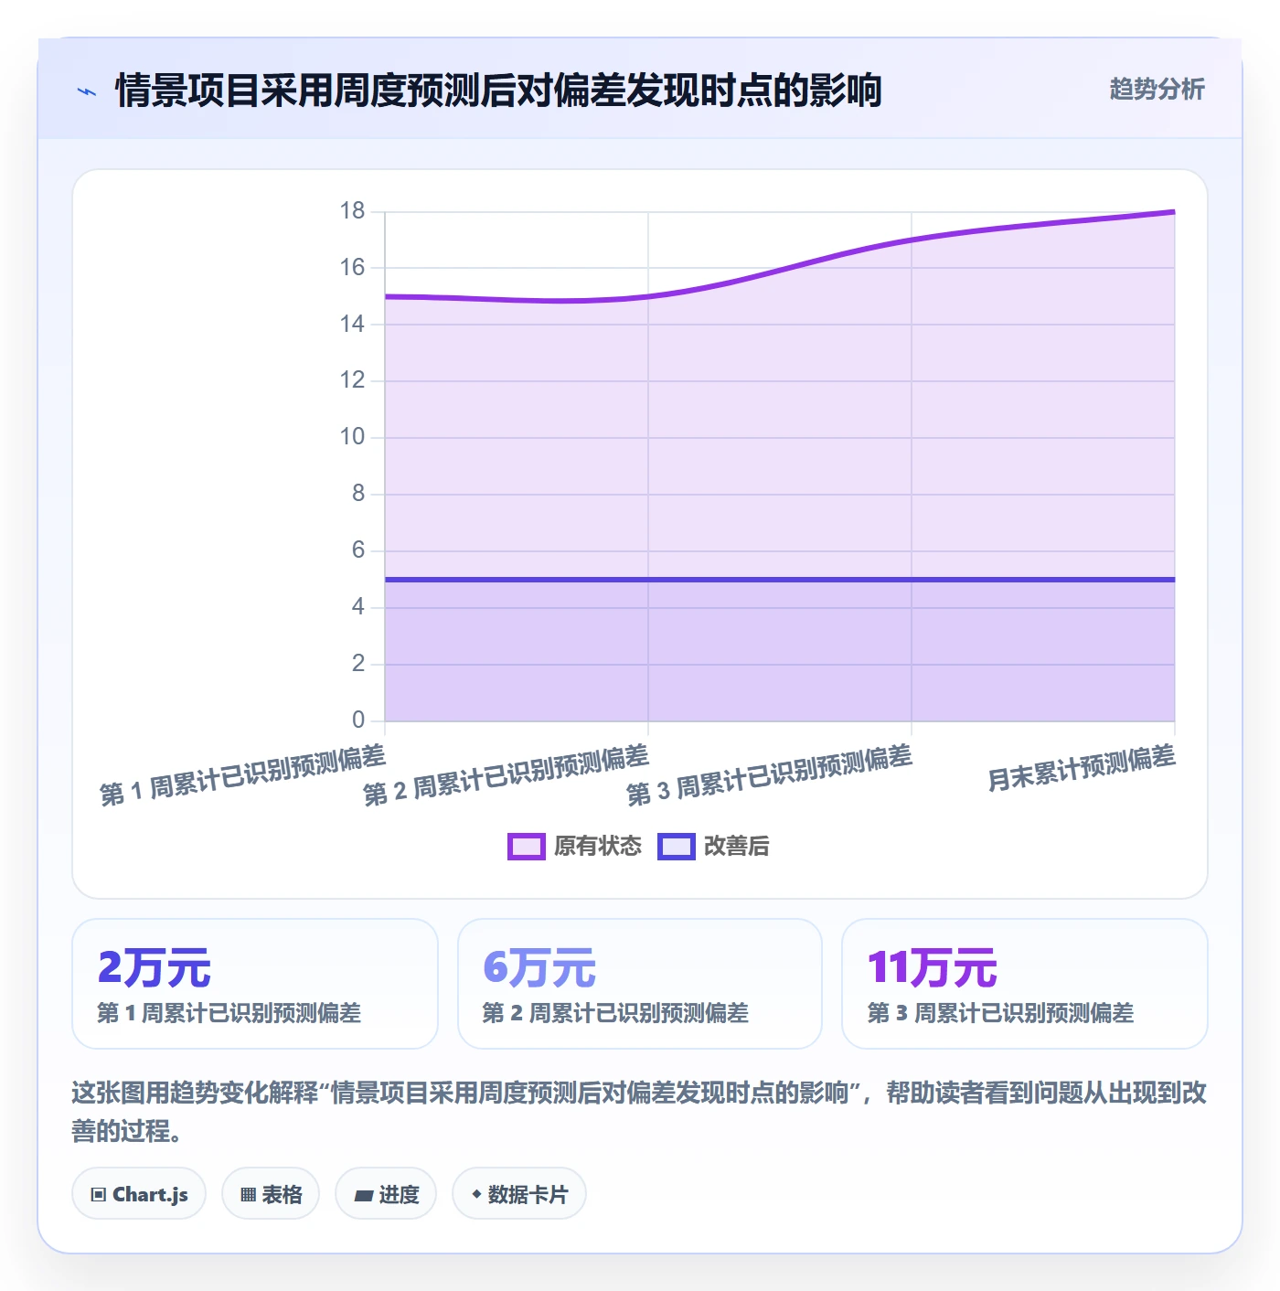Click the 第 1 周累计已识别预测偏差 caption under 2万元
Screen dimensions: 1280x1291
point(229,1013)
